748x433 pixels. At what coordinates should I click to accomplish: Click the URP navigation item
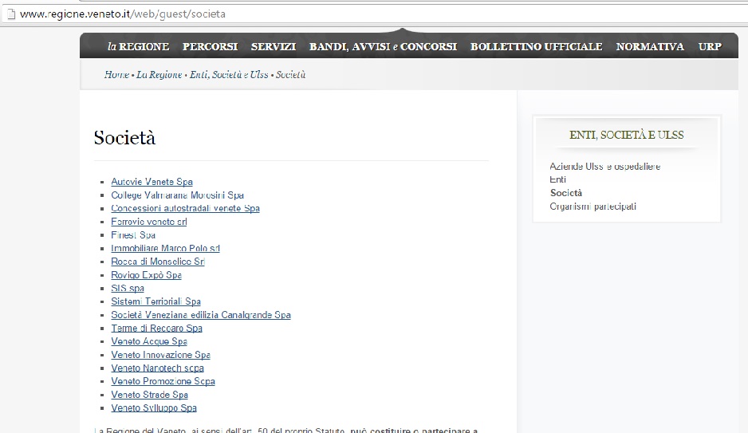pos(710,47)
